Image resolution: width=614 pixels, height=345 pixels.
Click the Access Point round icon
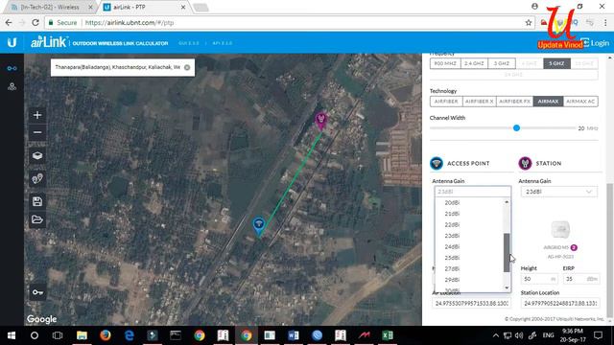coord(437,163)
